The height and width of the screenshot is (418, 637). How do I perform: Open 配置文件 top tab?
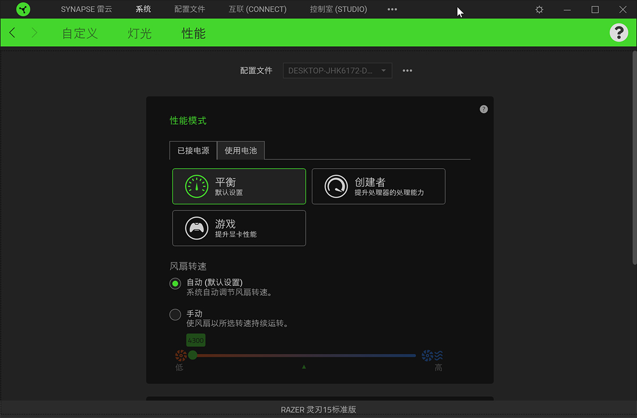(x=190, y=10)
